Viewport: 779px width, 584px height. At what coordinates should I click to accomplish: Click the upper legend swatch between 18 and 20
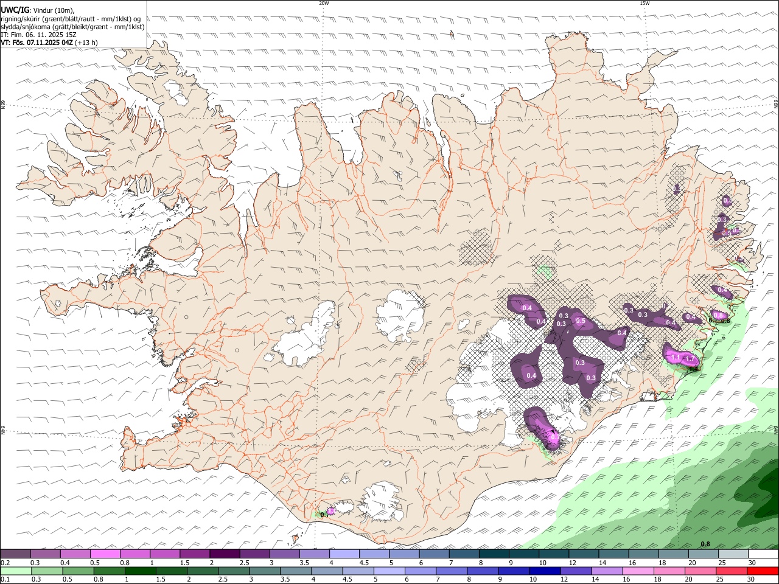tap(673, 554)
